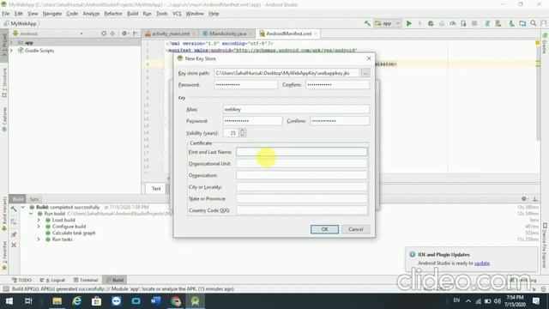Open the profiler gauge icon in toolbar
Image resolution: width=549 pixels, height=309 pixels.
453,23
